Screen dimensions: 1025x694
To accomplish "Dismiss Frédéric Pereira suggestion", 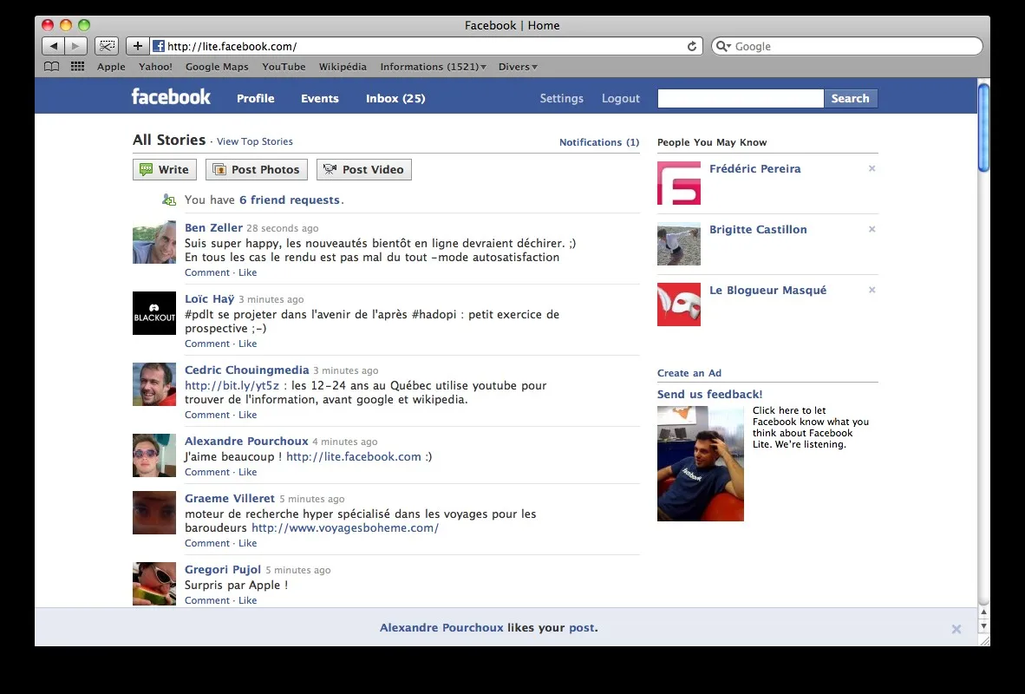I will coord(872,168).
